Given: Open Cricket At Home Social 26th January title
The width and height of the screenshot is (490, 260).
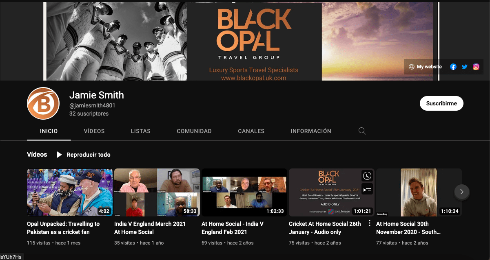Looking at the screenshot, I should tap(325, 228).
